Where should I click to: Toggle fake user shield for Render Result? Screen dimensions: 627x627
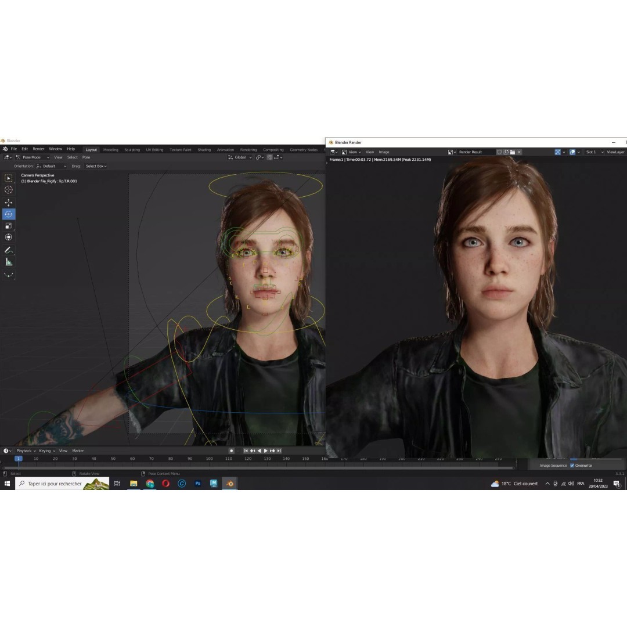[x=499, y=152]
